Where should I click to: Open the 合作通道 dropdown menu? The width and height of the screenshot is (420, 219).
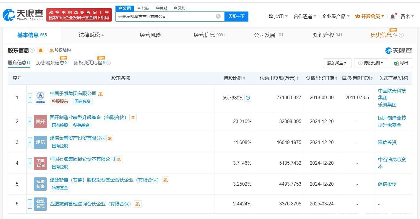[305, 17]
